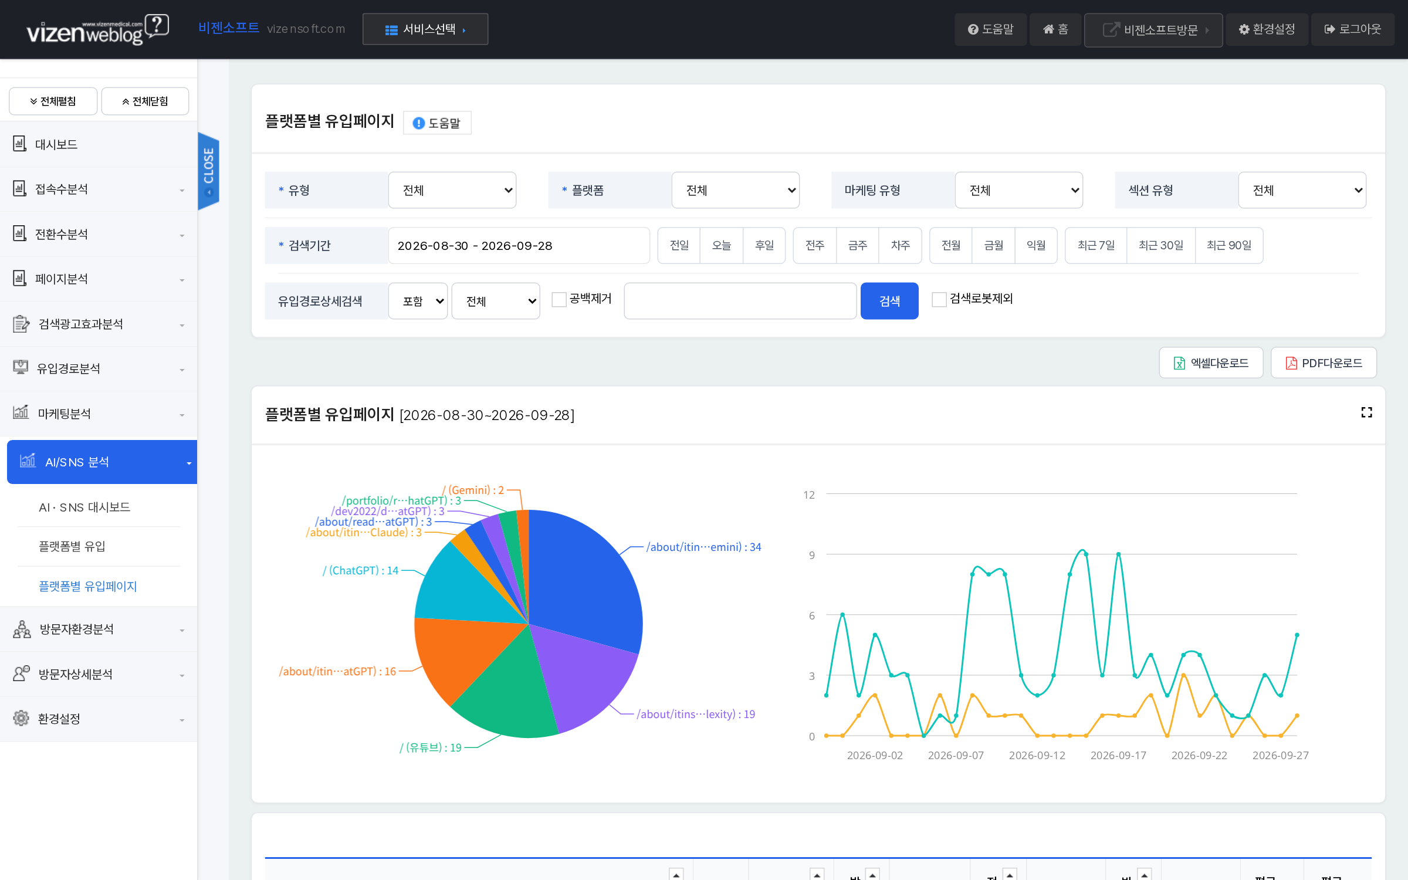Image resolution: width=1408 pixels, height=880 pixels.
Task: Collapse the AI/SNS 분석 menu
Action: 102,462
